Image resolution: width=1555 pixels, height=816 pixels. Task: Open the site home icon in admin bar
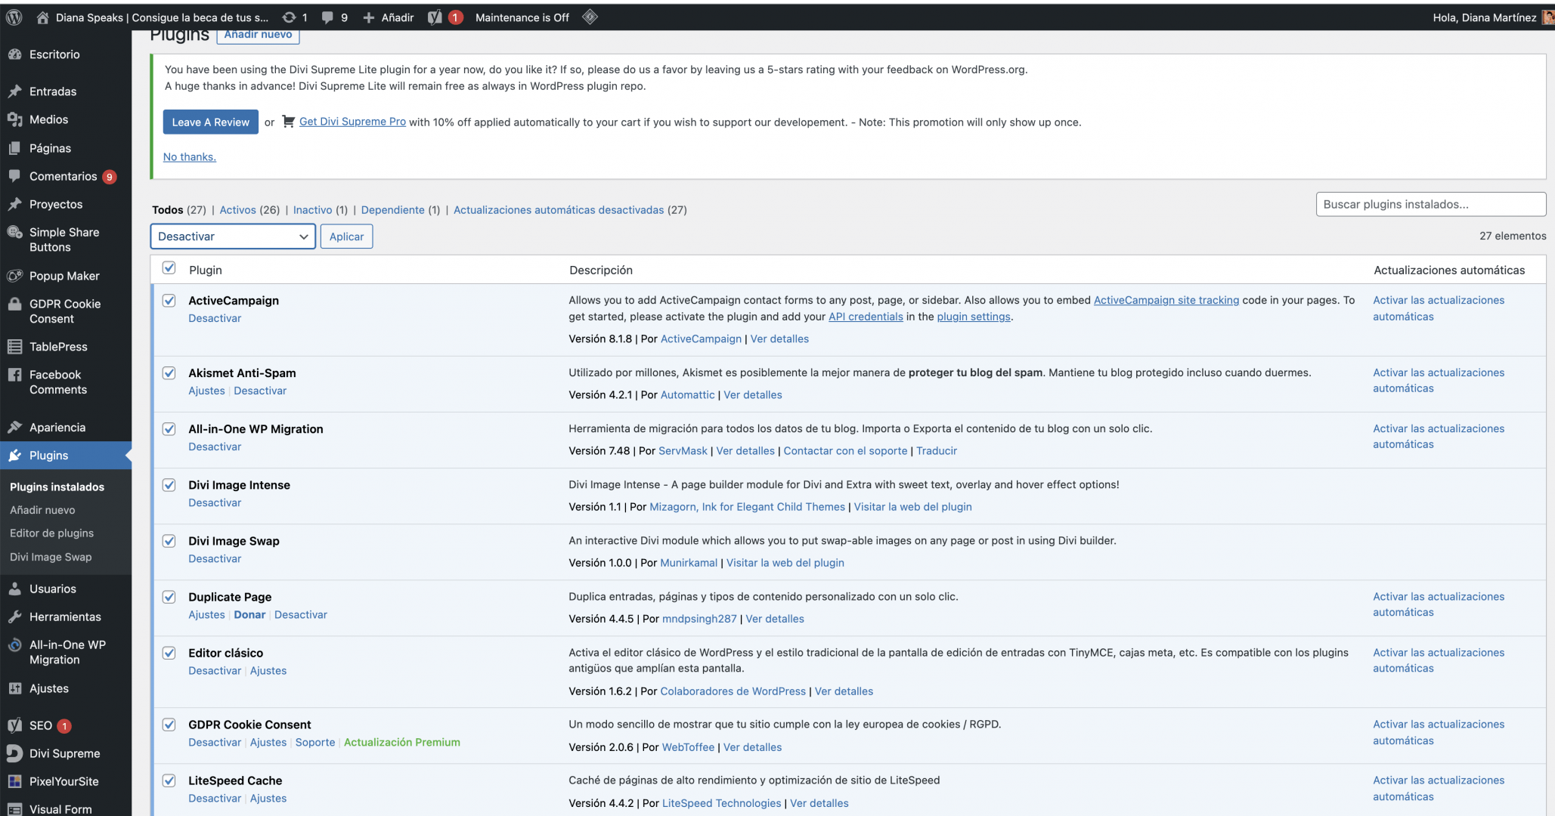pos(43,17)
